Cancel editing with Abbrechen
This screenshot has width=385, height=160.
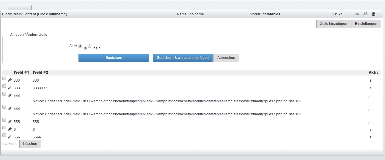pos(226,58)
